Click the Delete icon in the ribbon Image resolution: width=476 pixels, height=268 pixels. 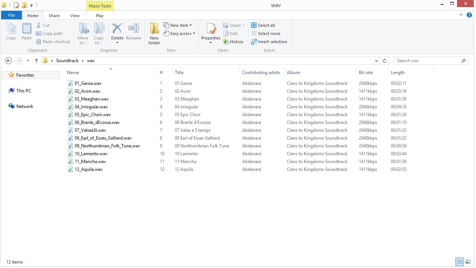click(x=117, y=29)
